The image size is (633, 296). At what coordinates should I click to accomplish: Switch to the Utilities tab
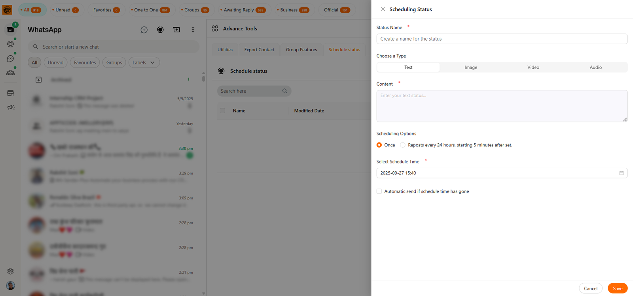[x=225, y=50]
